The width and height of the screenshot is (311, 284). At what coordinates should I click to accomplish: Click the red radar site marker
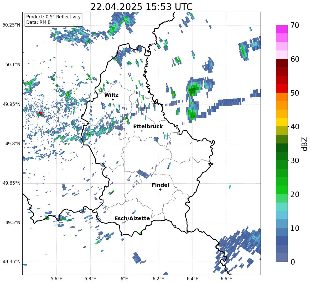pos(41,113)
